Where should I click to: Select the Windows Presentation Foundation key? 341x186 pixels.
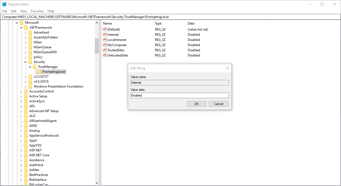(58, 86)
